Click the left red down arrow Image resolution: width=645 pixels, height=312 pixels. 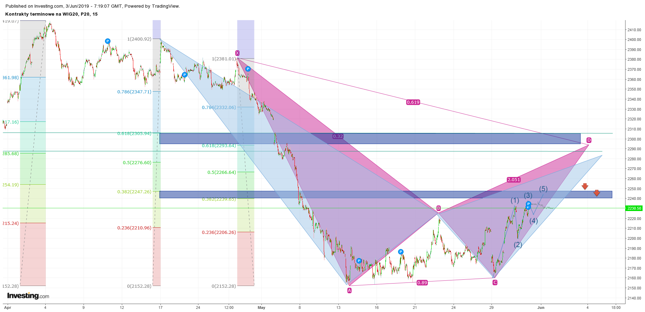tap(585, 186)
